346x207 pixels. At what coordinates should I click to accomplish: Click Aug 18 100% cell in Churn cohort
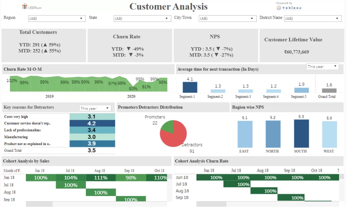pos(264,191)
